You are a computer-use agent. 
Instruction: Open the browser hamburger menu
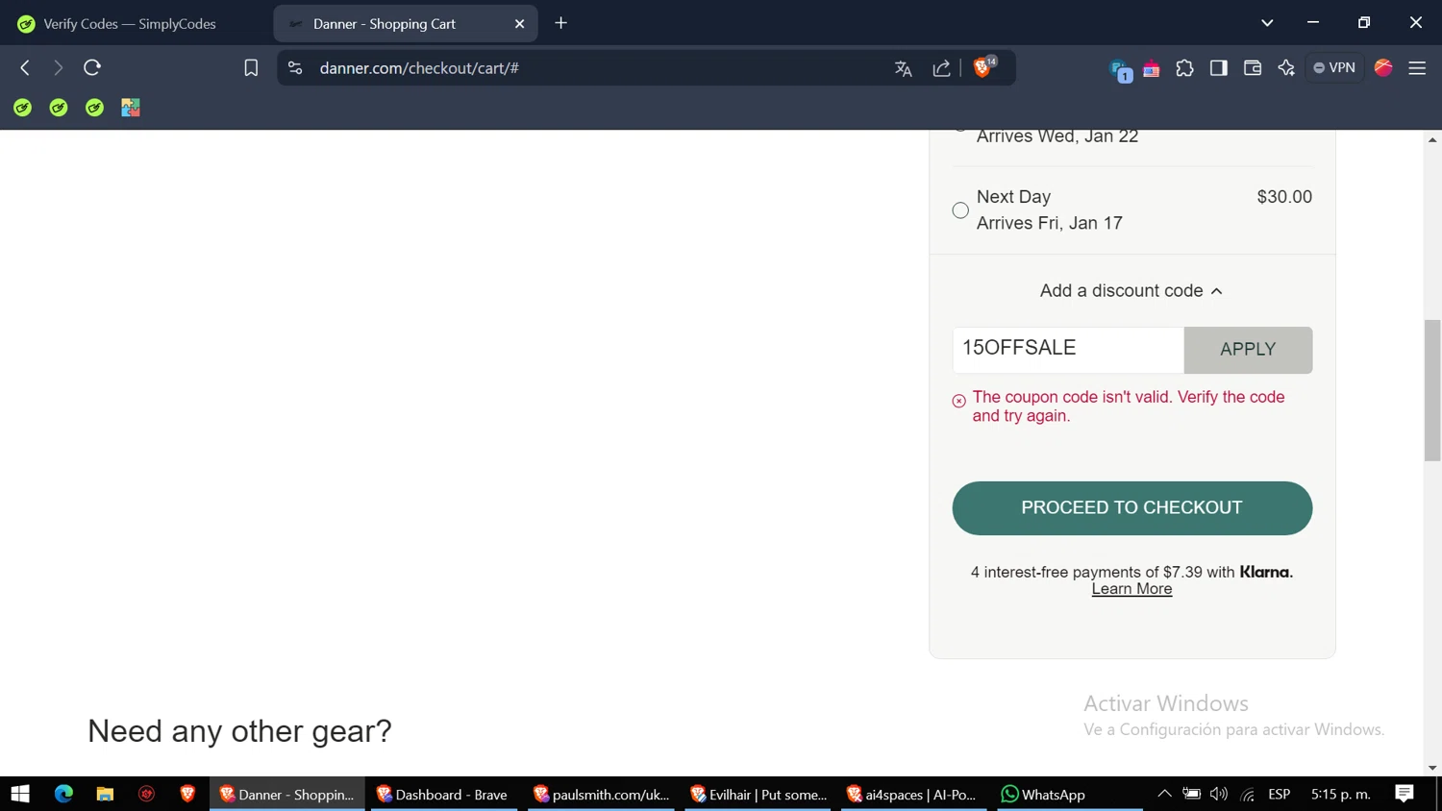tap(1417, 68)
